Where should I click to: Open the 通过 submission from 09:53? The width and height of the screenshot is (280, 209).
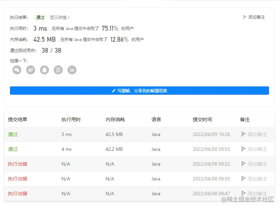point(13,149)
